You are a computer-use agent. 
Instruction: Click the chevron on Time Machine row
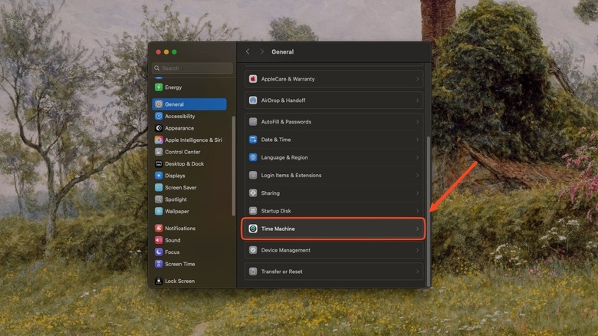click(418, 229)
